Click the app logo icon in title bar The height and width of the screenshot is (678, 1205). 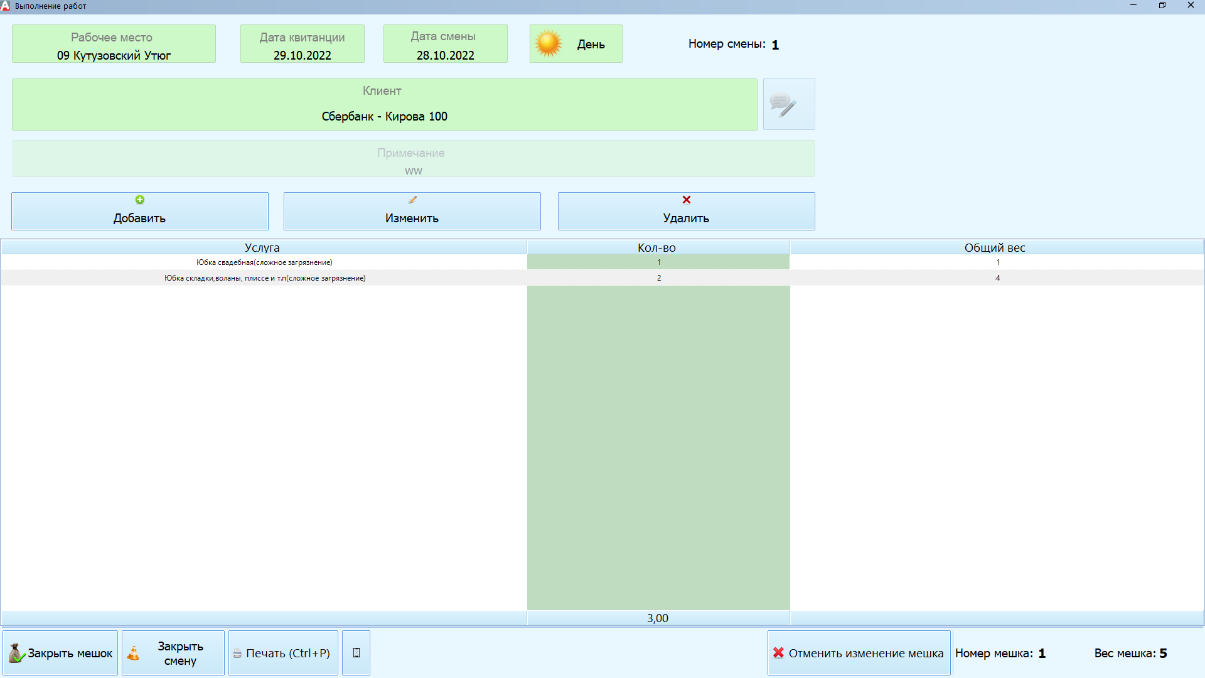coord(6,6)
